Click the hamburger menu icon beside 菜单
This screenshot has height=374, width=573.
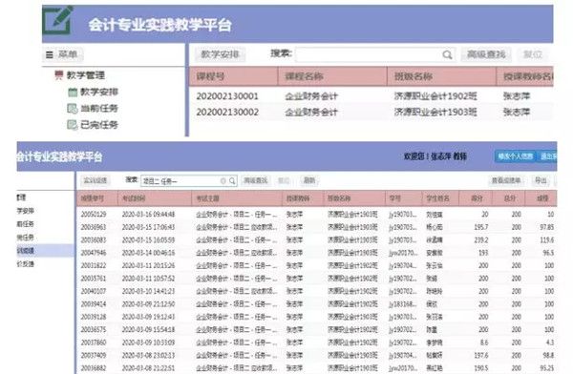(50, 54)
